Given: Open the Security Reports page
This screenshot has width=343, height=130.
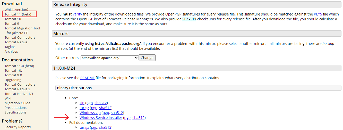Looking at the screenshot, I should tap(18, 127).
